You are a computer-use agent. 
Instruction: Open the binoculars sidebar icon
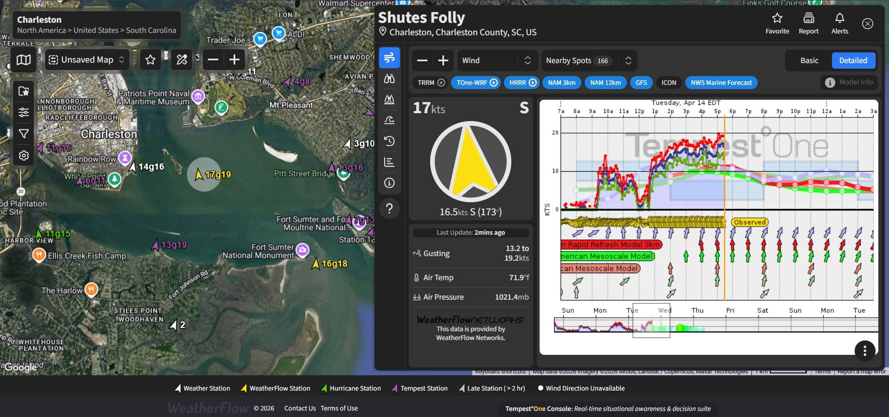(x=390, y=78)
